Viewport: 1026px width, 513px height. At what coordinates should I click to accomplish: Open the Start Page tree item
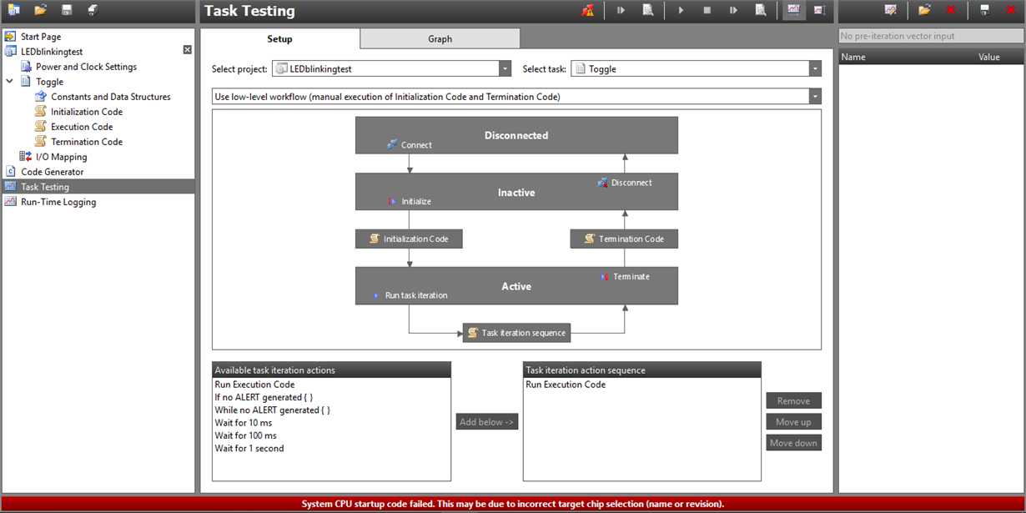41,37
